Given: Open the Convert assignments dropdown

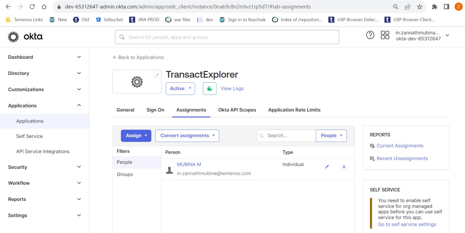Looking at the screenshot, I should (187, 136).
